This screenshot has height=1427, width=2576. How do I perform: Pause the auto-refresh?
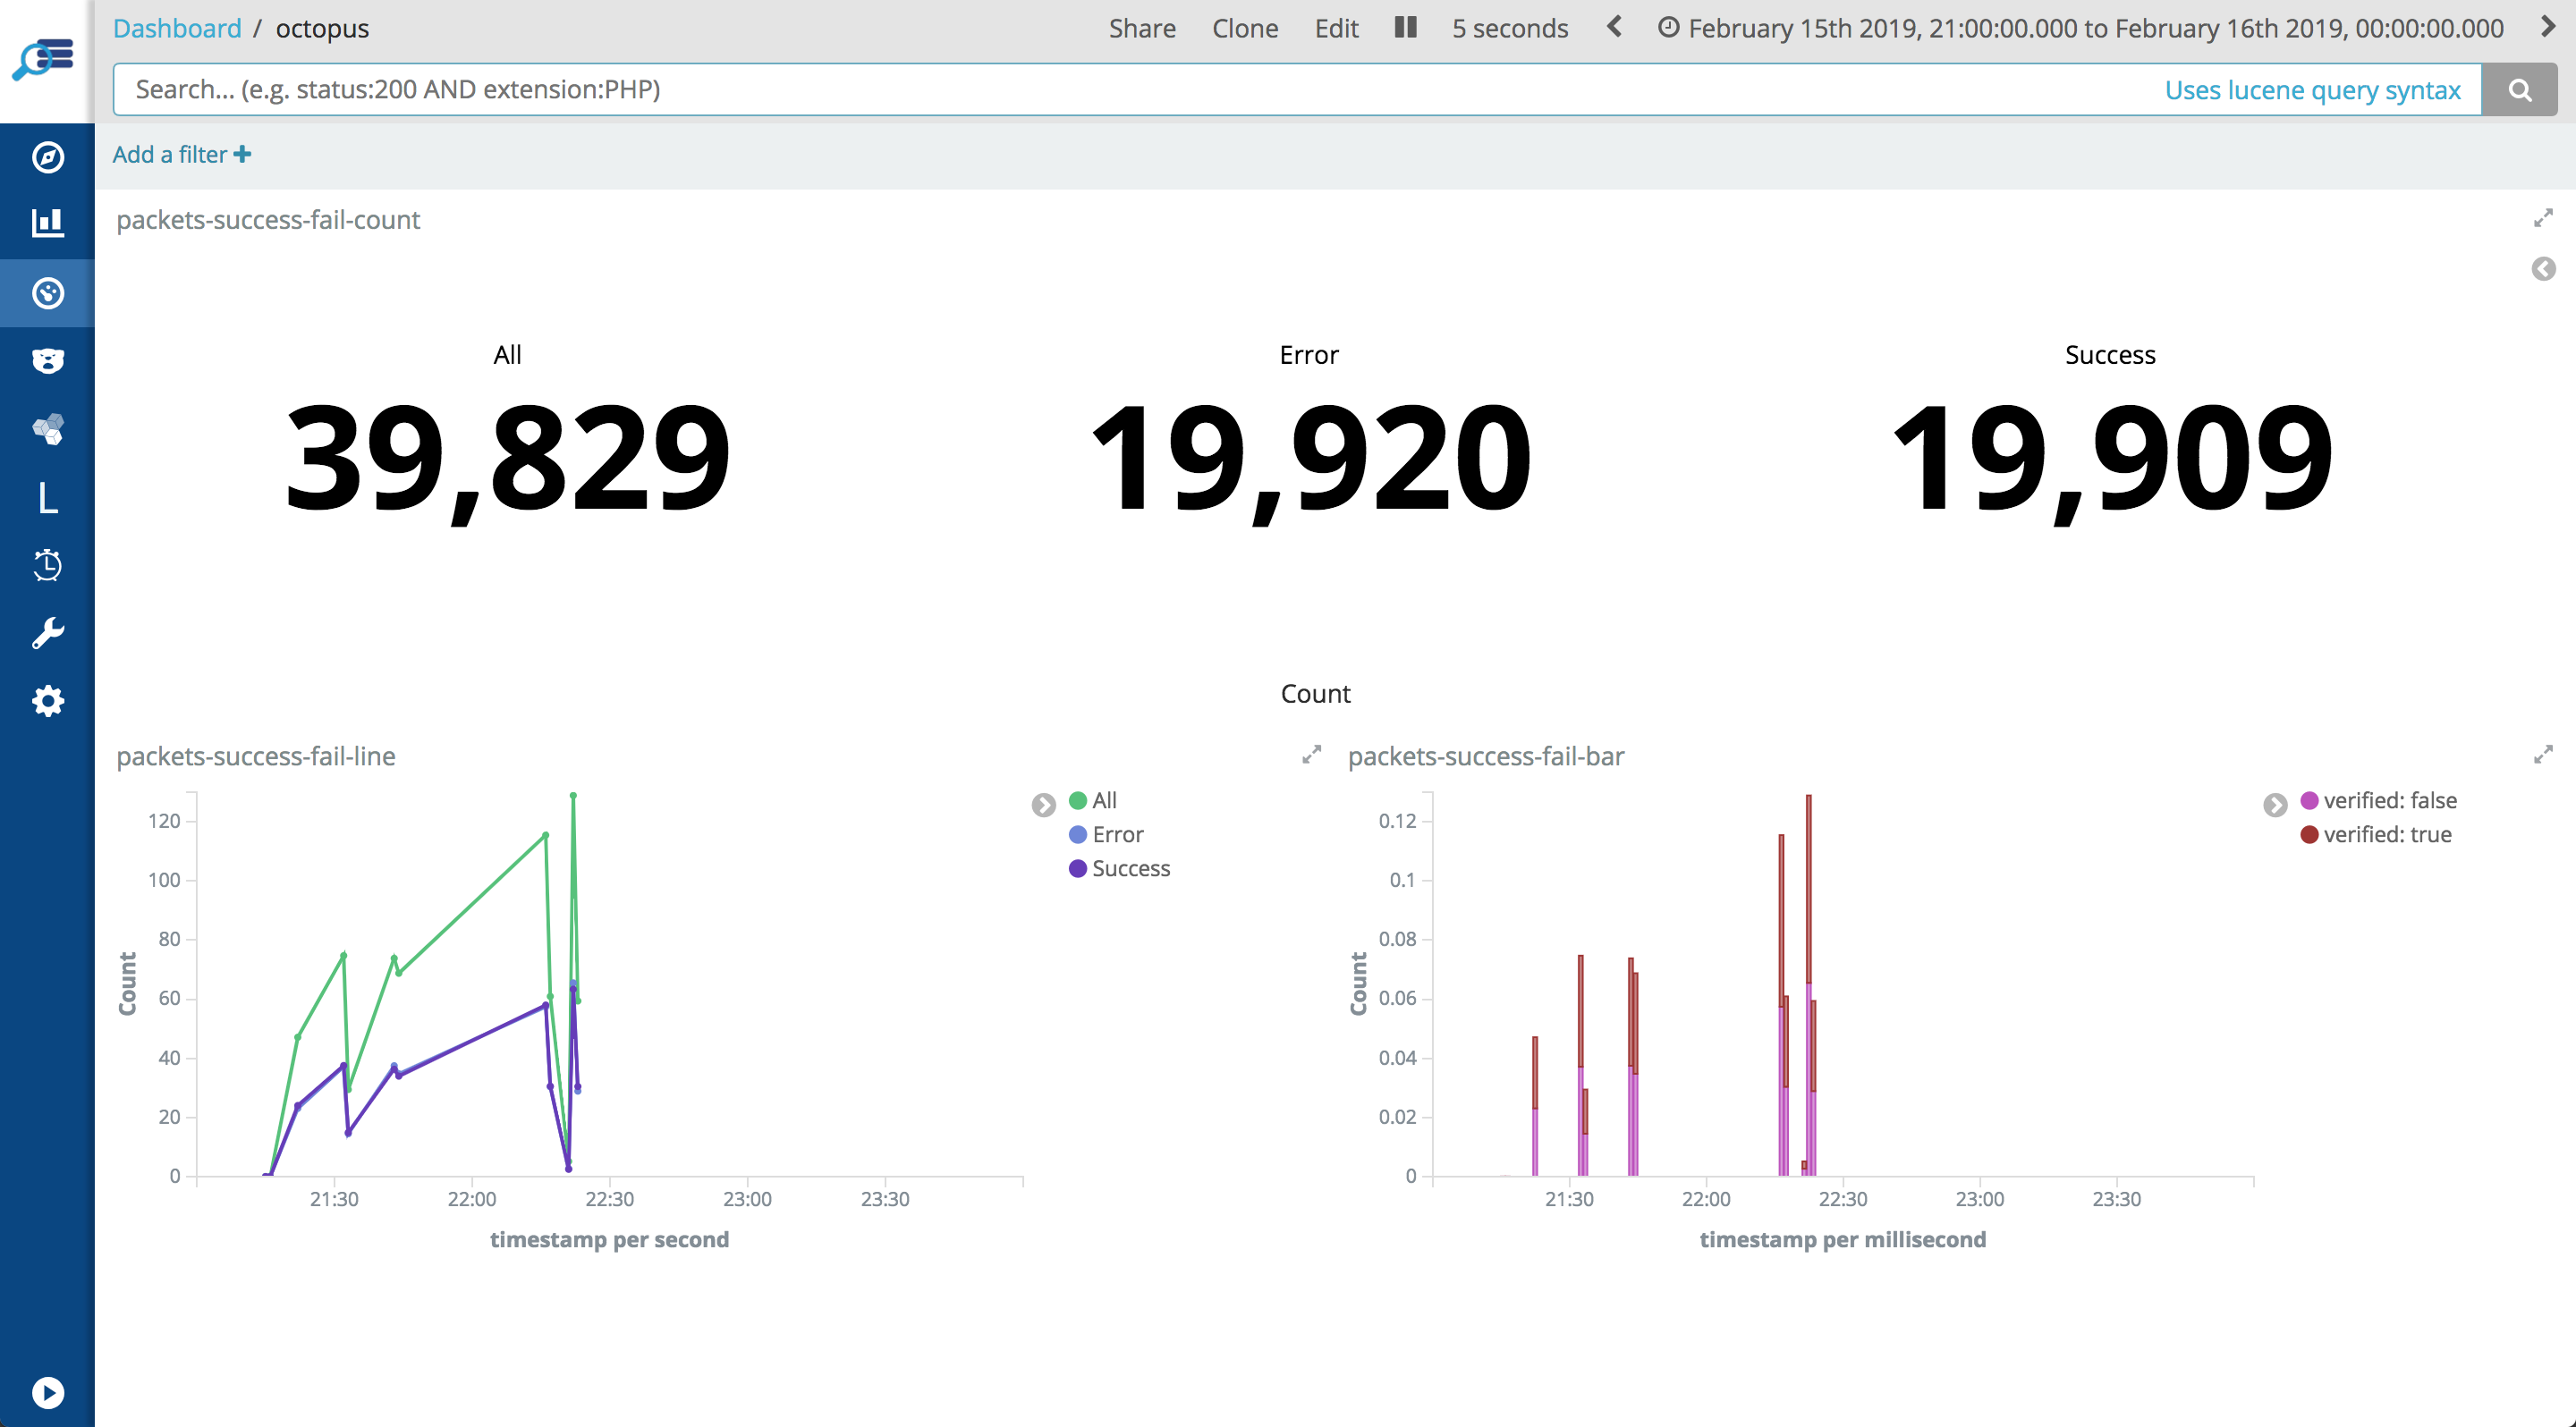pyautogui.click(x=1405, y=27)
